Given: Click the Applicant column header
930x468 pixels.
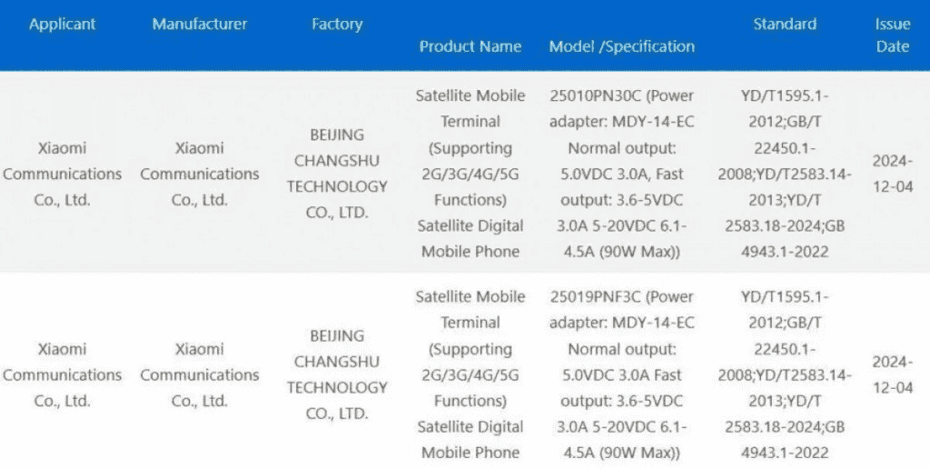Looking at the screenshot, I should pos(63,25).
